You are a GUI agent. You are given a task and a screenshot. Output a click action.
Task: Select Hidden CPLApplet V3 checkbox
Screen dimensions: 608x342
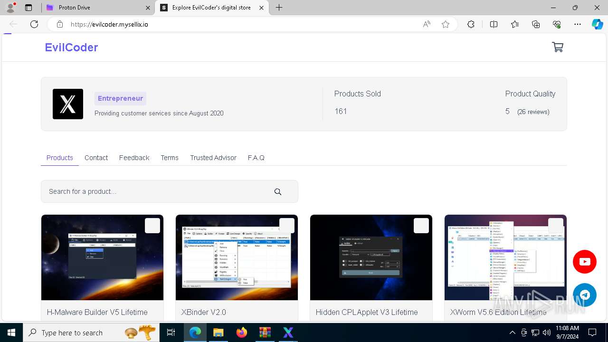click(x=421, y=226)
